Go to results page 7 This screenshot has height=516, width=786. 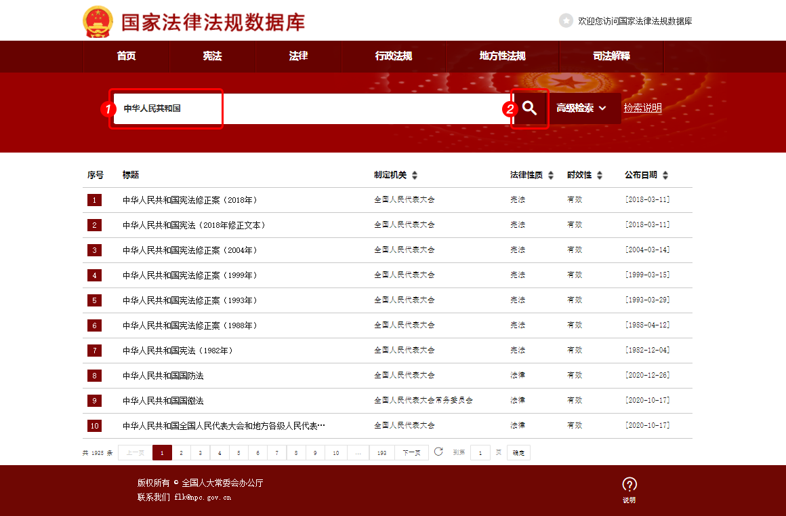point(276,453)
